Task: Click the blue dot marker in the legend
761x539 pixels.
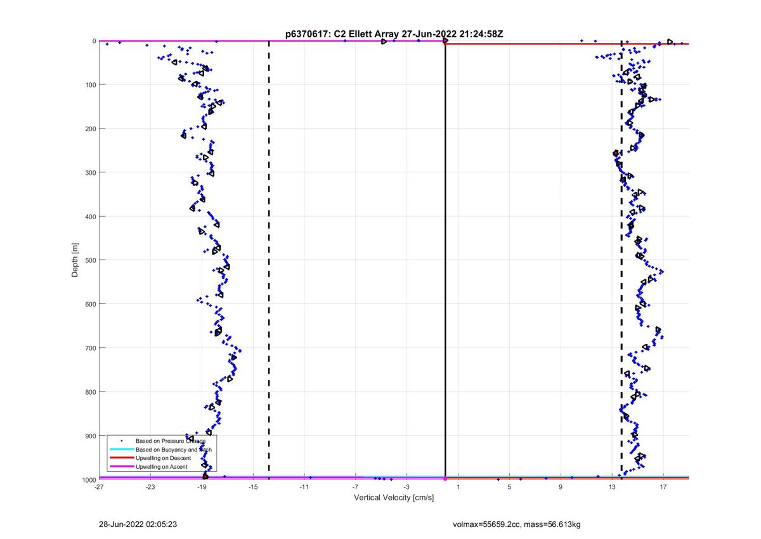Action: 120,440
